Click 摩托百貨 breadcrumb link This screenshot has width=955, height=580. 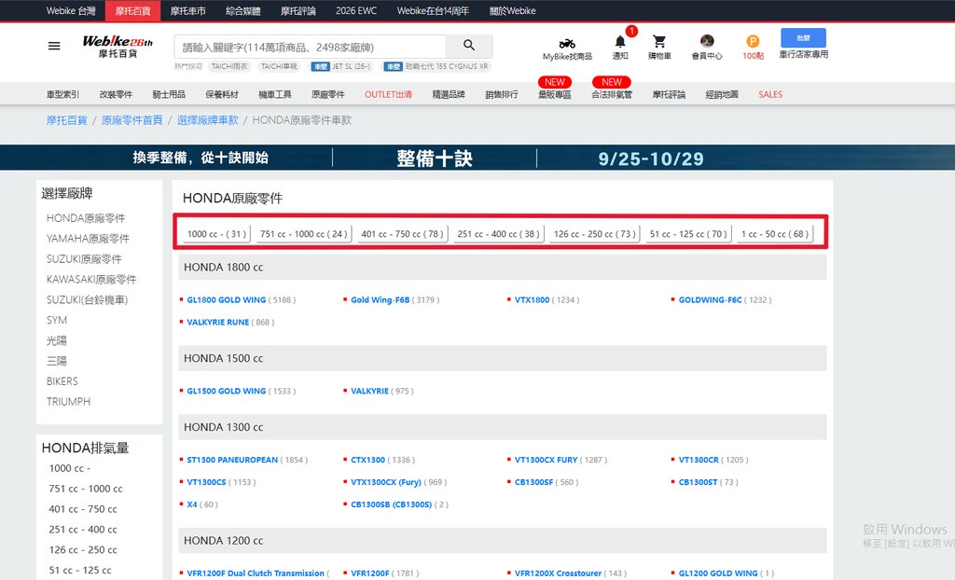pos(66,120)
